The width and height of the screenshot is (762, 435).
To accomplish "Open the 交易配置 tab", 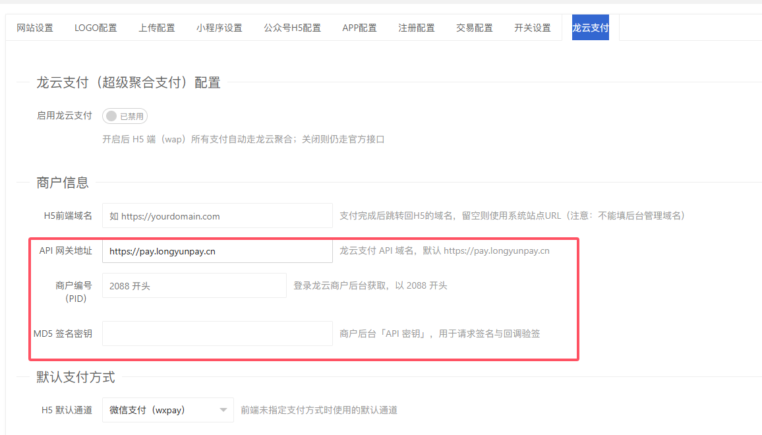I will tap(475, 28).
